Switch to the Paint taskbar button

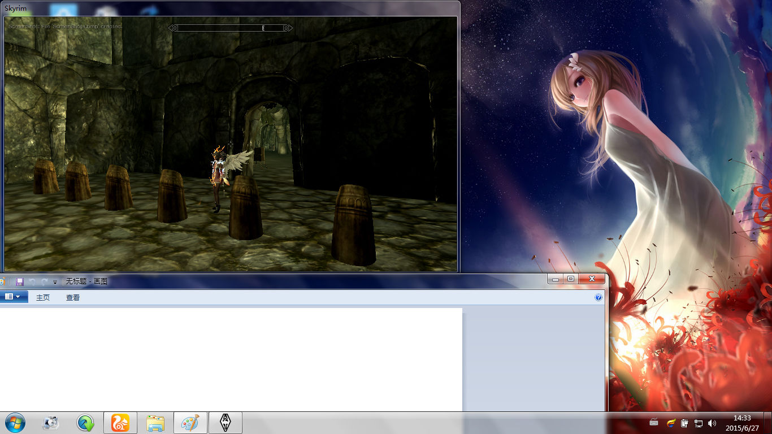(x=190, y=423)
